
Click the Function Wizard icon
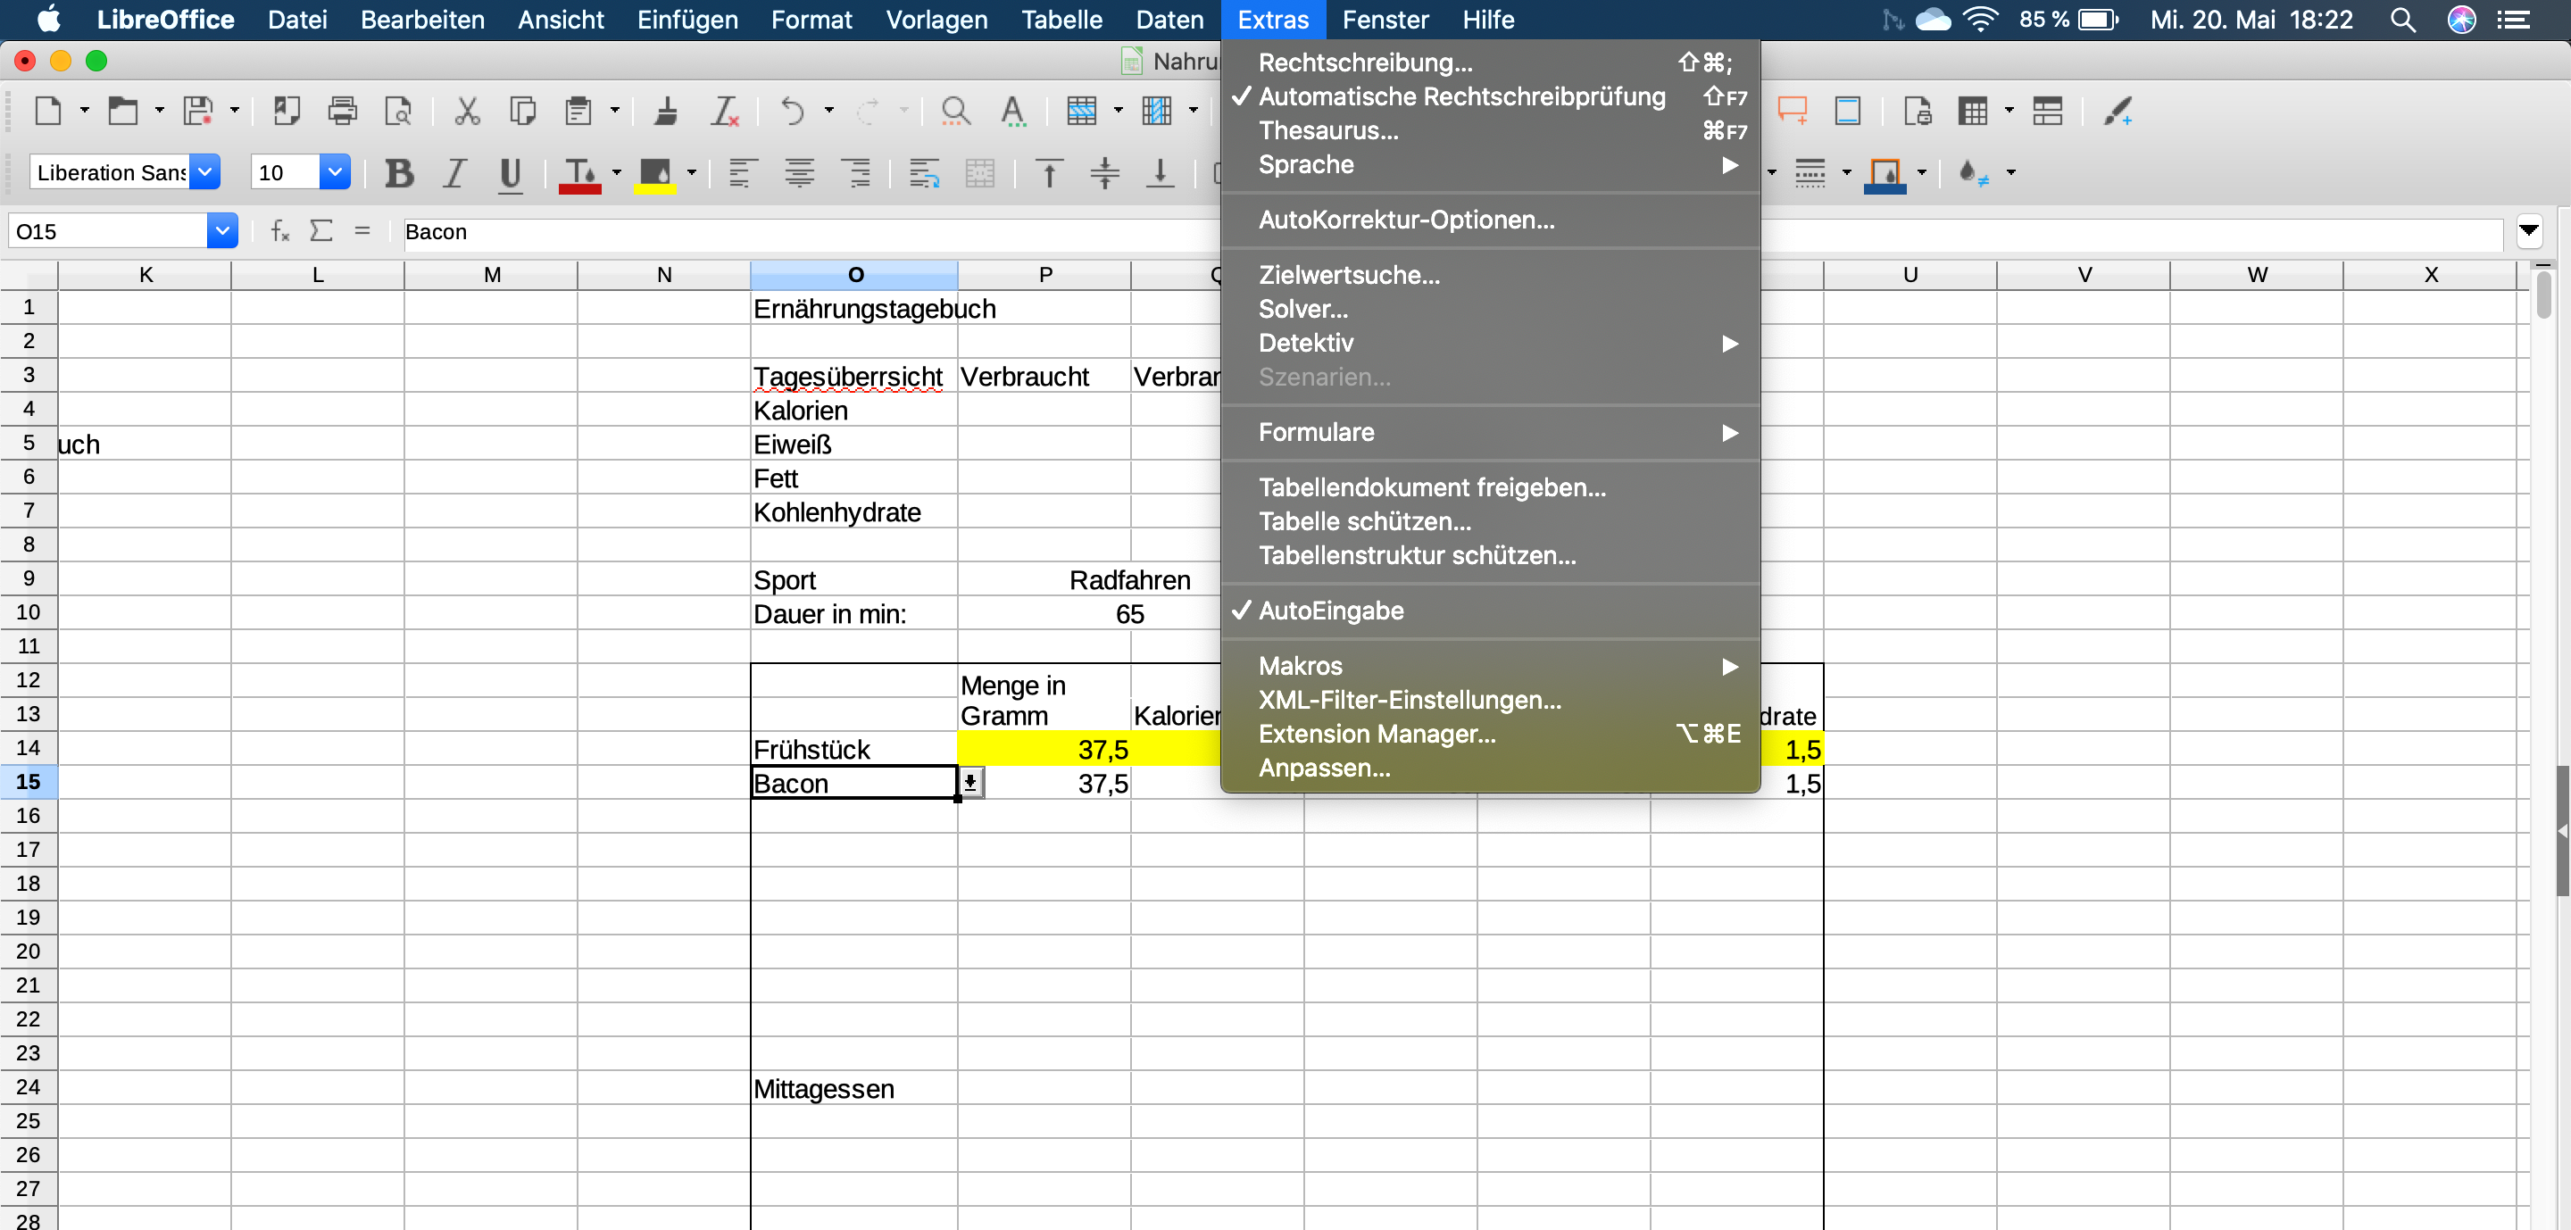pos(280,231)
